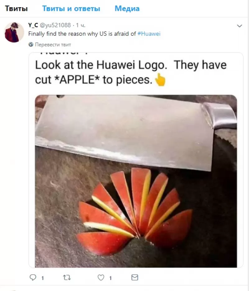Image resolution: width=249 pixels, height=291 pixels.
Task: Click the globe icon beside Перевести твит
Action: [x=31, y=45]
